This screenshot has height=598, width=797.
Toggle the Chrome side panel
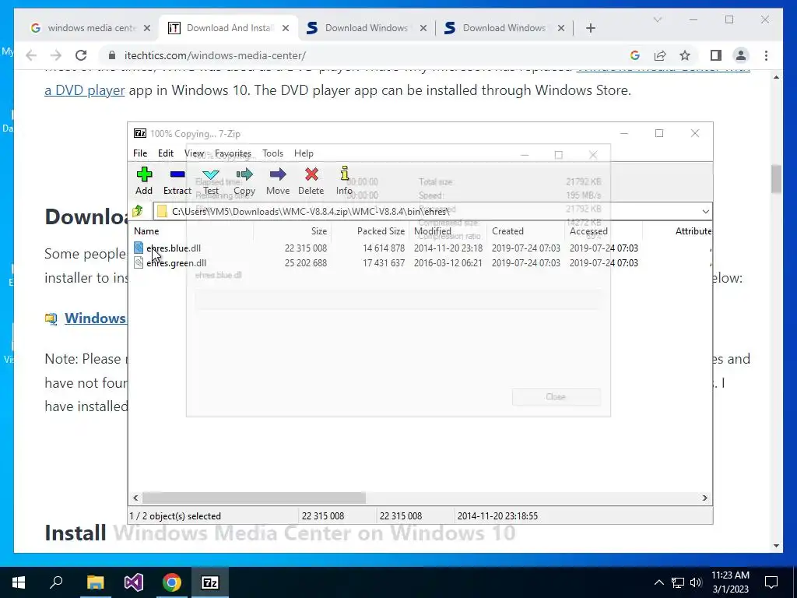(x=716, y=55)
